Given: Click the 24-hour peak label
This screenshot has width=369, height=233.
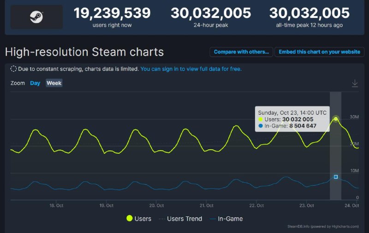Looking at the screenshot, I should click(x=211, y=25).
